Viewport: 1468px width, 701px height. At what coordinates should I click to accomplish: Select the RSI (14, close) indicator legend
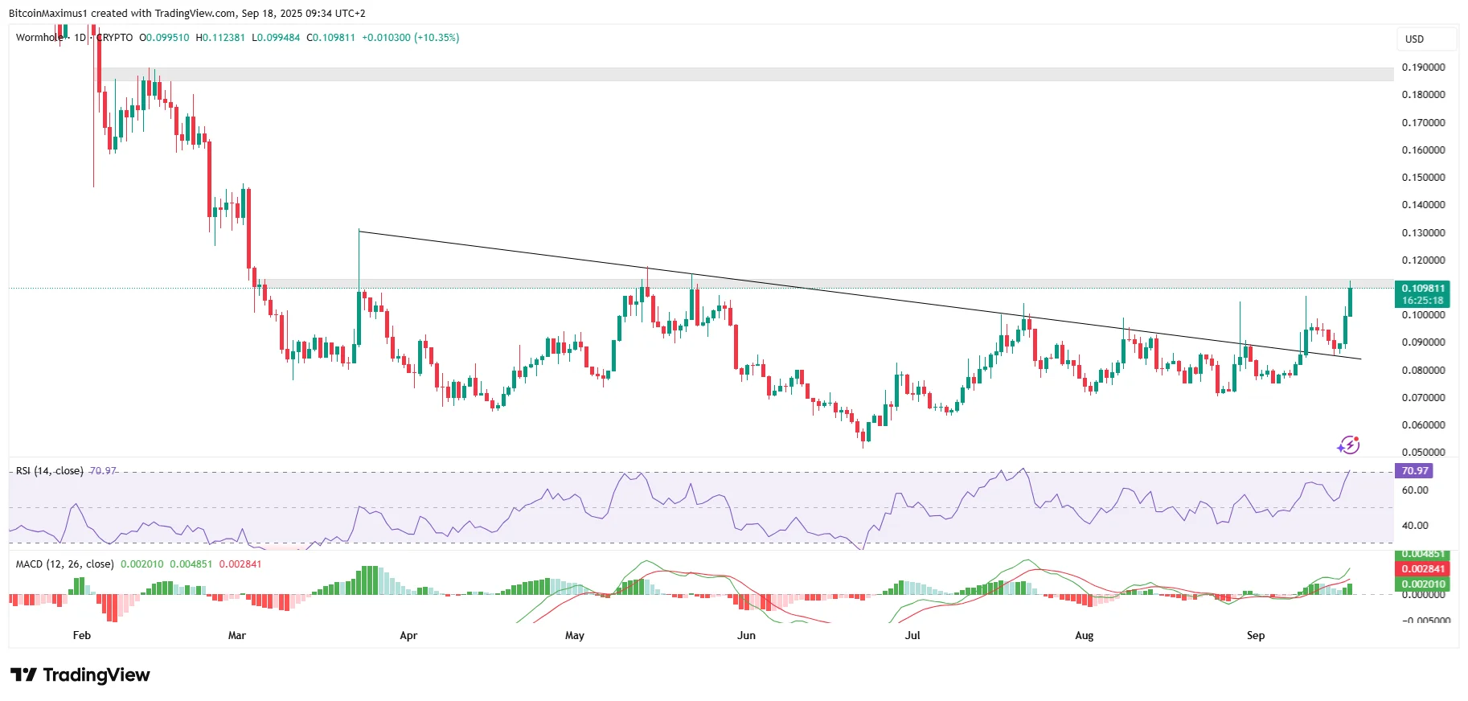(50, 471)
